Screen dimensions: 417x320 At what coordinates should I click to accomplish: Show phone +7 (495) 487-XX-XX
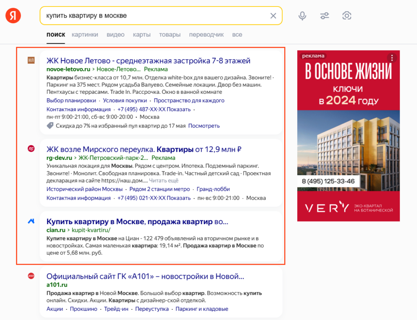pos(154,109)
